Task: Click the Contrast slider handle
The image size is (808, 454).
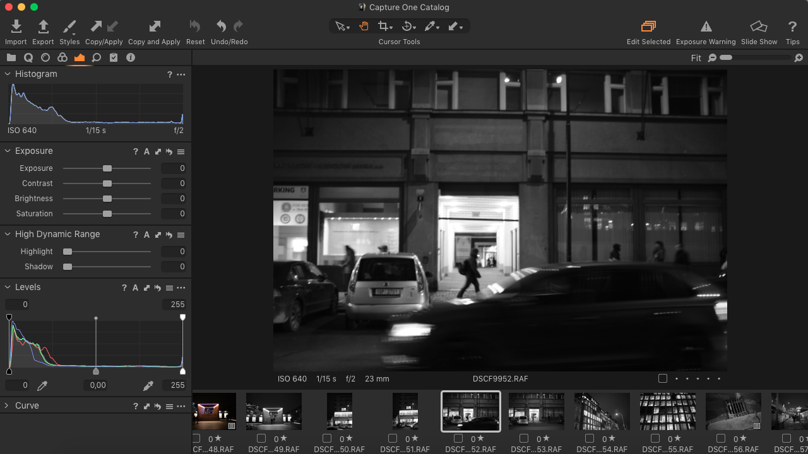Action: pos(106,183)
